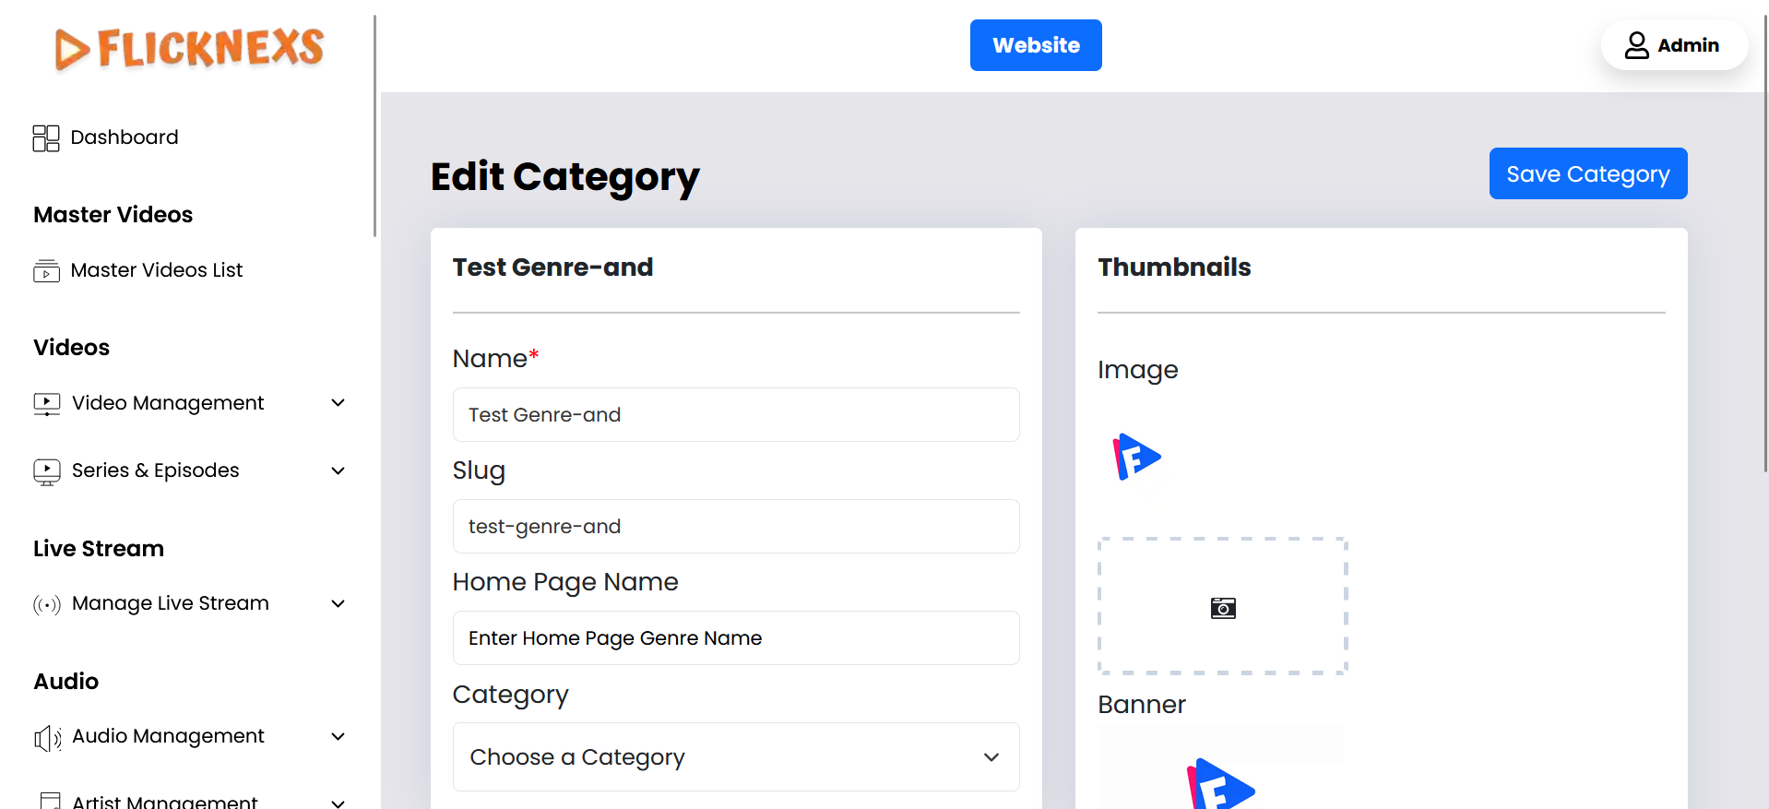Screen dimensions: 1769x809
Task: Expand the Video Management submenu chevron
Action: pos(338,403)
